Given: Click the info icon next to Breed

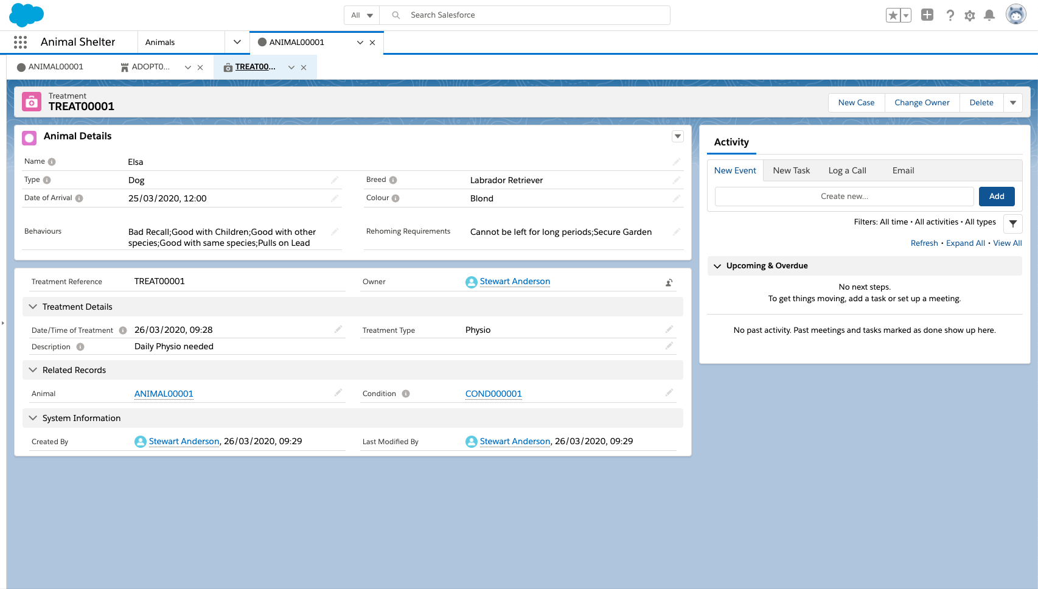Looking at the screenshot, I should click(x=393, y=180).
